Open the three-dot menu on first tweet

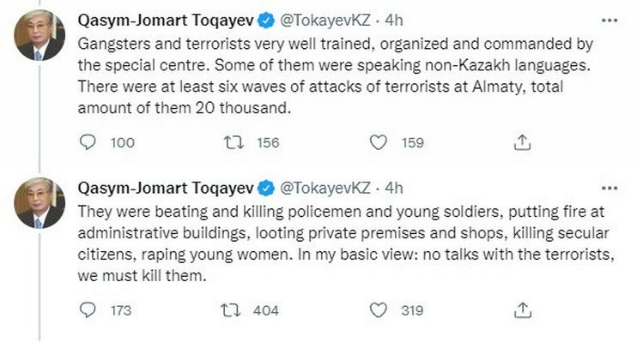[610, 21]
